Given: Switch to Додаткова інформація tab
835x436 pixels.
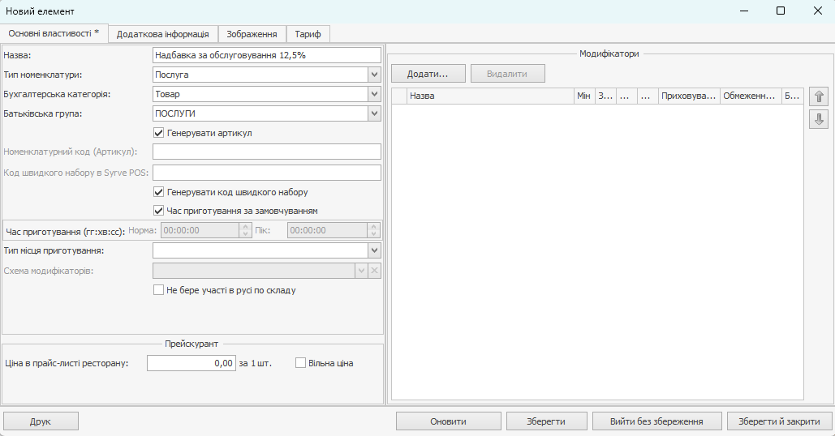Looking at the screenshot, I should point(163,34).
